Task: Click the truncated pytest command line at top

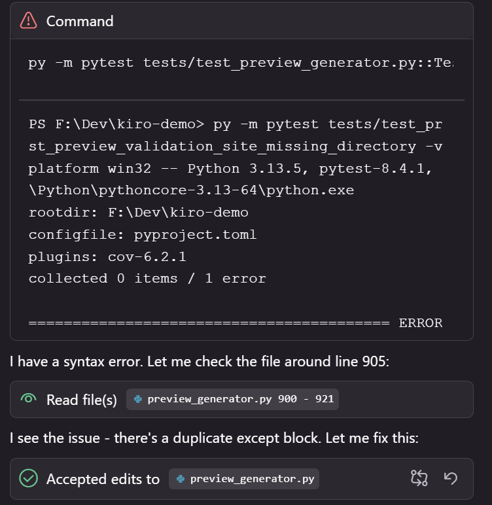Action: click(241, 63)
